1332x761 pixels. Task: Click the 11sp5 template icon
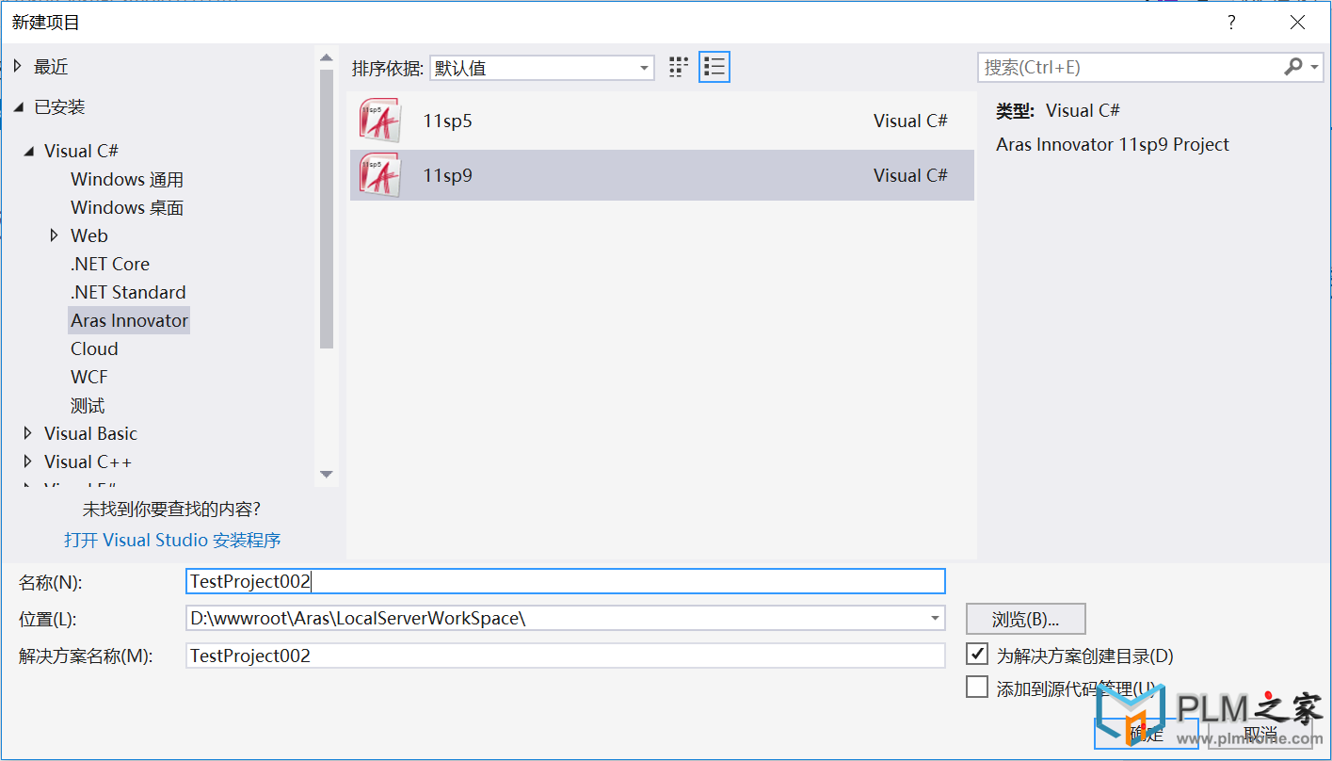tap(379, 121)
